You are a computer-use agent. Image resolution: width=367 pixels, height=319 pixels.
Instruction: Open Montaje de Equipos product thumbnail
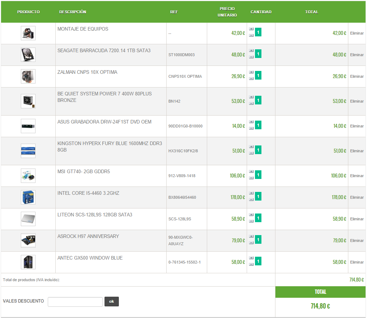(28, 33)
